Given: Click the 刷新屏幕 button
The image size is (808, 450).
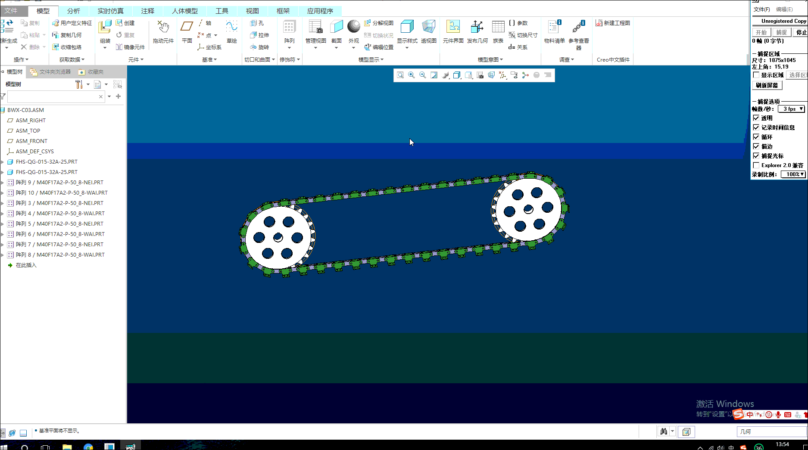Looking at the screenshot, I should point(767,85).
